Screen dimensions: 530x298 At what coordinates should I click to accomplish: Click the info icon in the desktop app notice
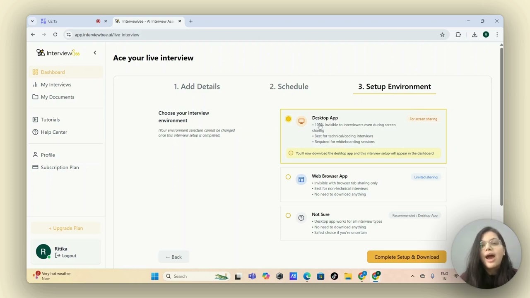pyautogui.click(x=291, y=153)
